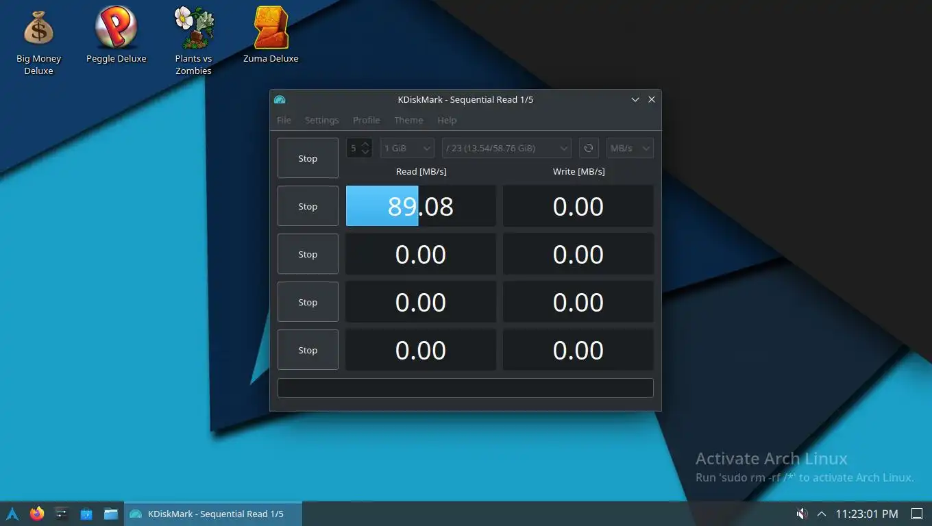This screenshot has height=526, width=932.
Task: Launch Firefox from the taskbar
Action: (37, 514)
